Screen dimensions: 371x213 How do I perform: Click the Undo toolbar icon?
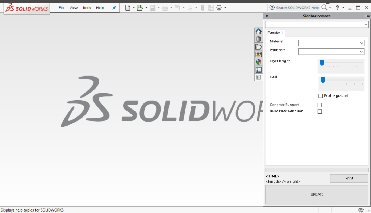tap(177, 8)
